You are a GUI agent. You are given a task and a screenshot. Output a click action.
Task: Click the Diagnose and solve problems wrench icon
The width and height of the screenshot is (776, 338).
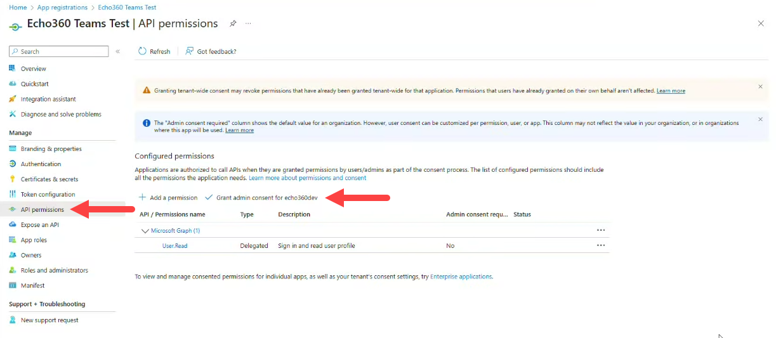(13, 114)
